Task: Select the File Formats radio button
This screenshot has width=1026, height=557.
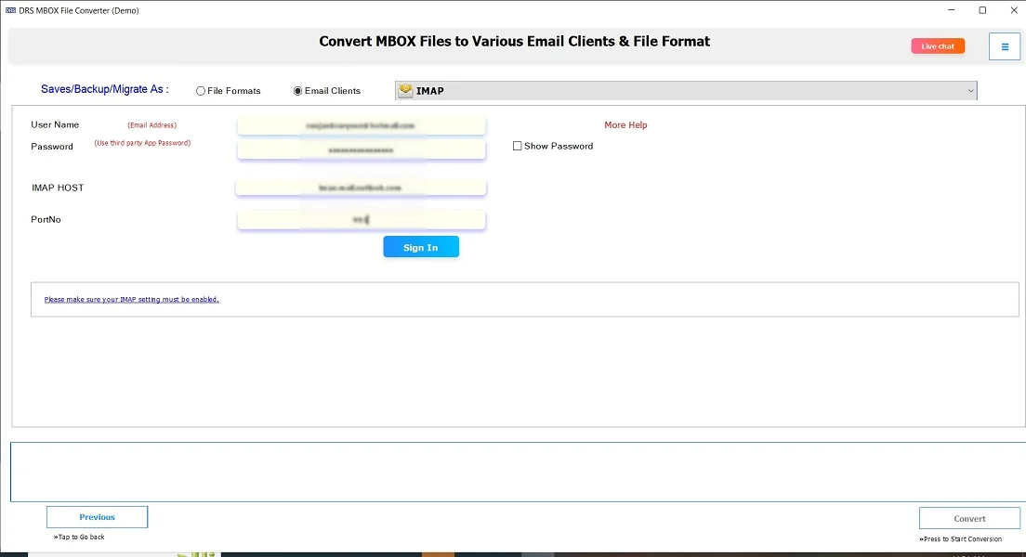Action: pos(201,90)
